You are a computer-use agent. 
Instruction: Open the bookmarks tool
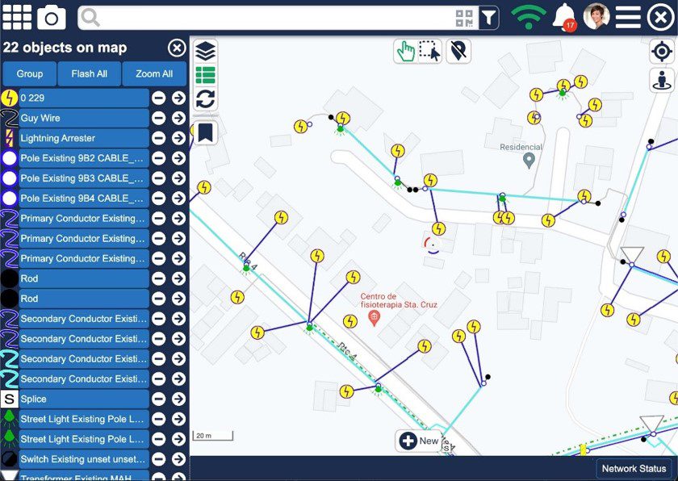point(206,132)
